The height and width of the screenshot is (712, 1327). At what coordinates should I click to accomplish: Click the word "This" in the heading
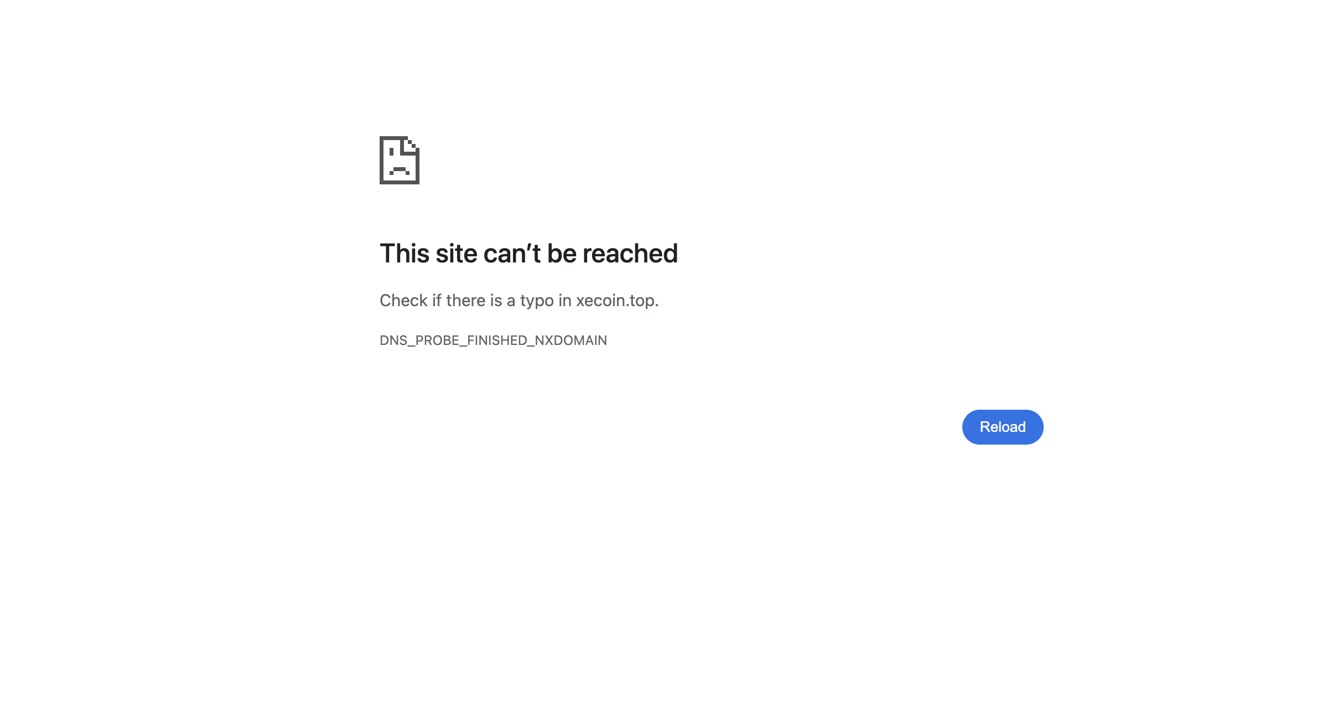tap(405, 254)
